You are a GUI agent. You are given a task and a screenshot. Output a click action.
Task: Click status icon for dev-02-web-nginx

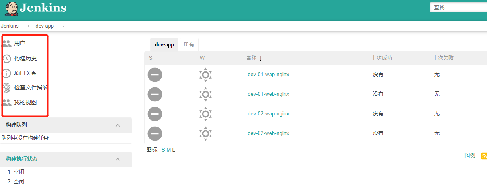tap(155, 133)
